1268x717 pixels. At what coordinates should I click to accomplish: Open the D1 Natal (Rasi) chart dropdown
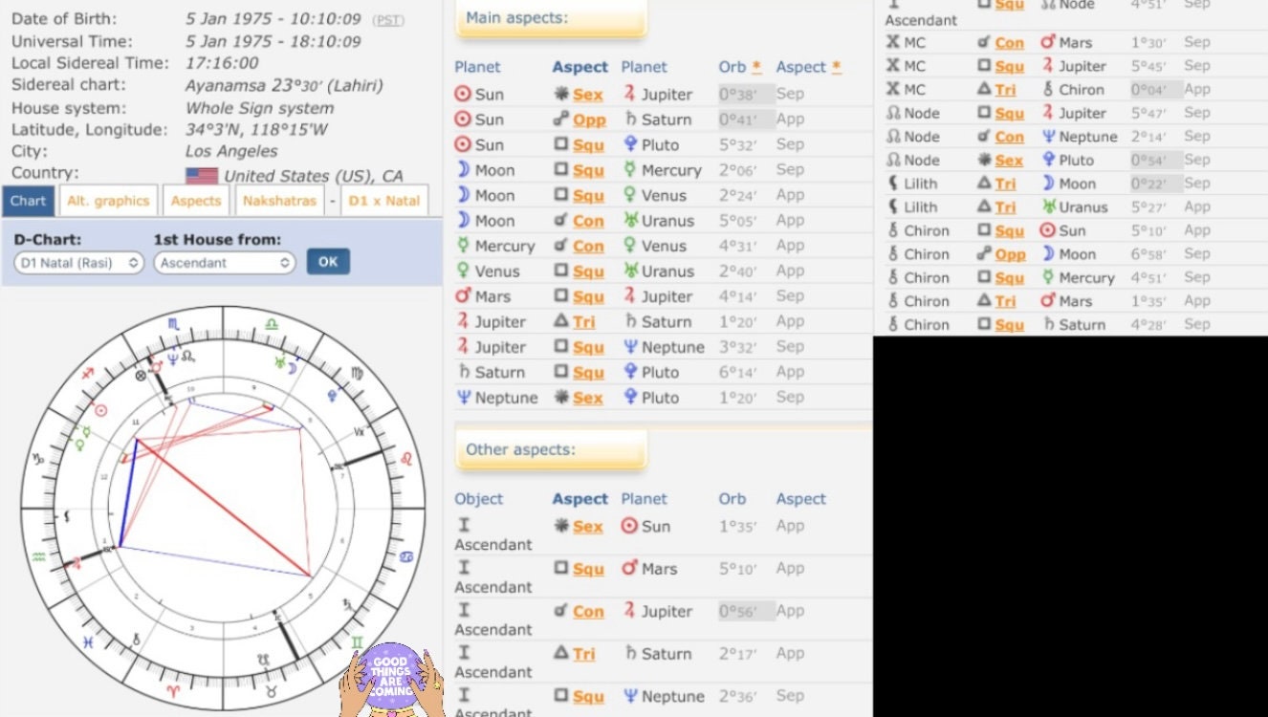[76, 262]
